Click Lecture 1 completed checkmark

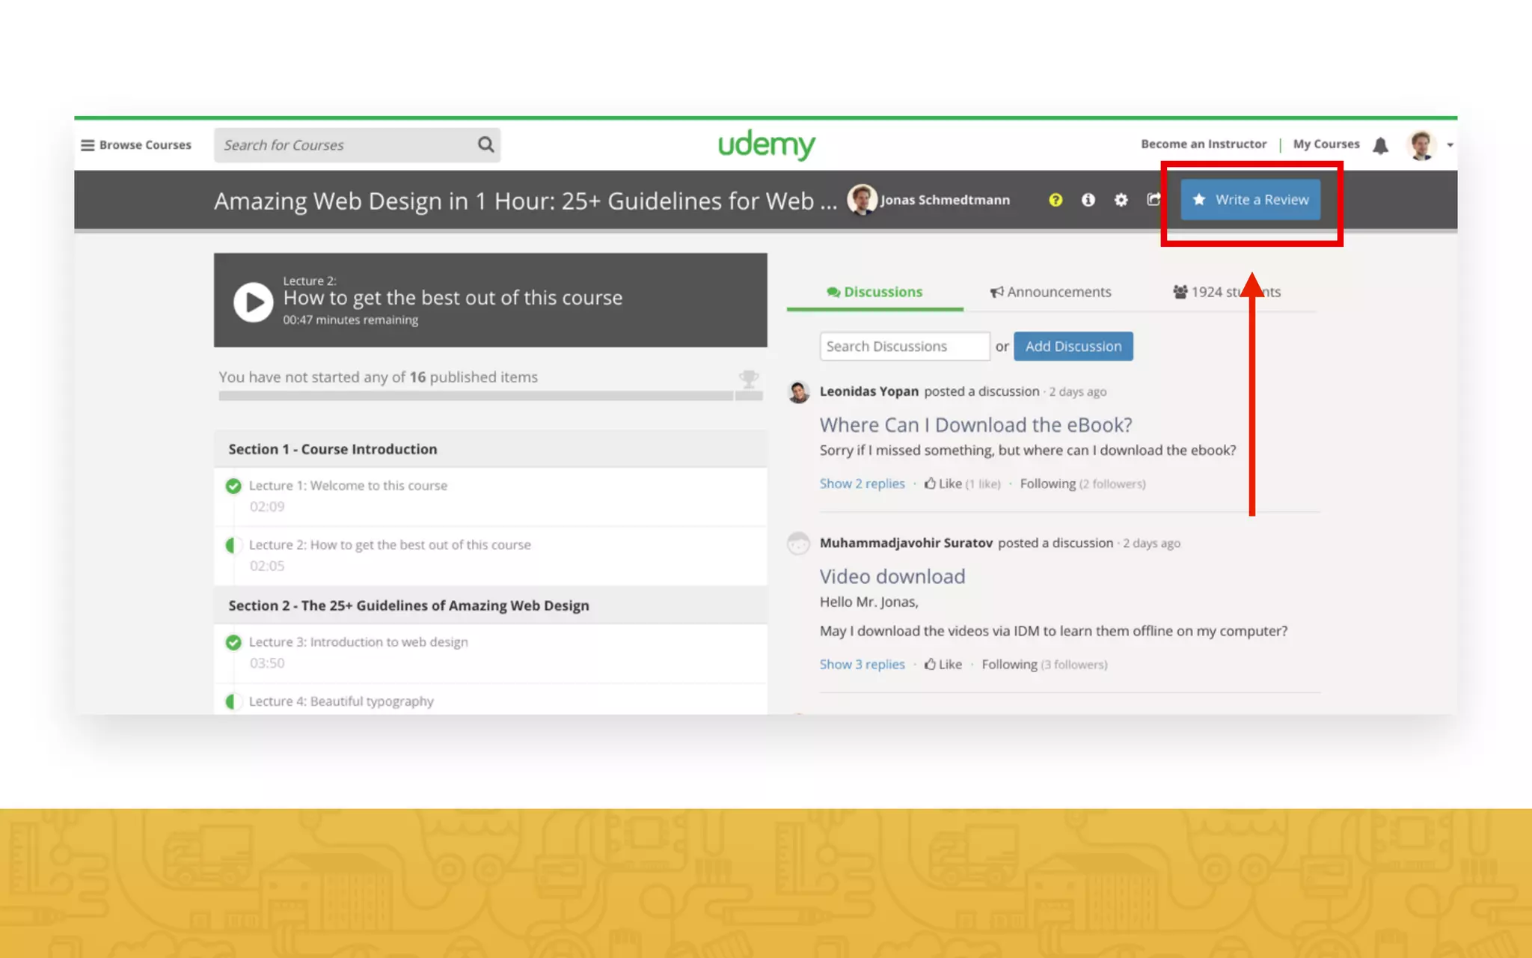point(233,486)
